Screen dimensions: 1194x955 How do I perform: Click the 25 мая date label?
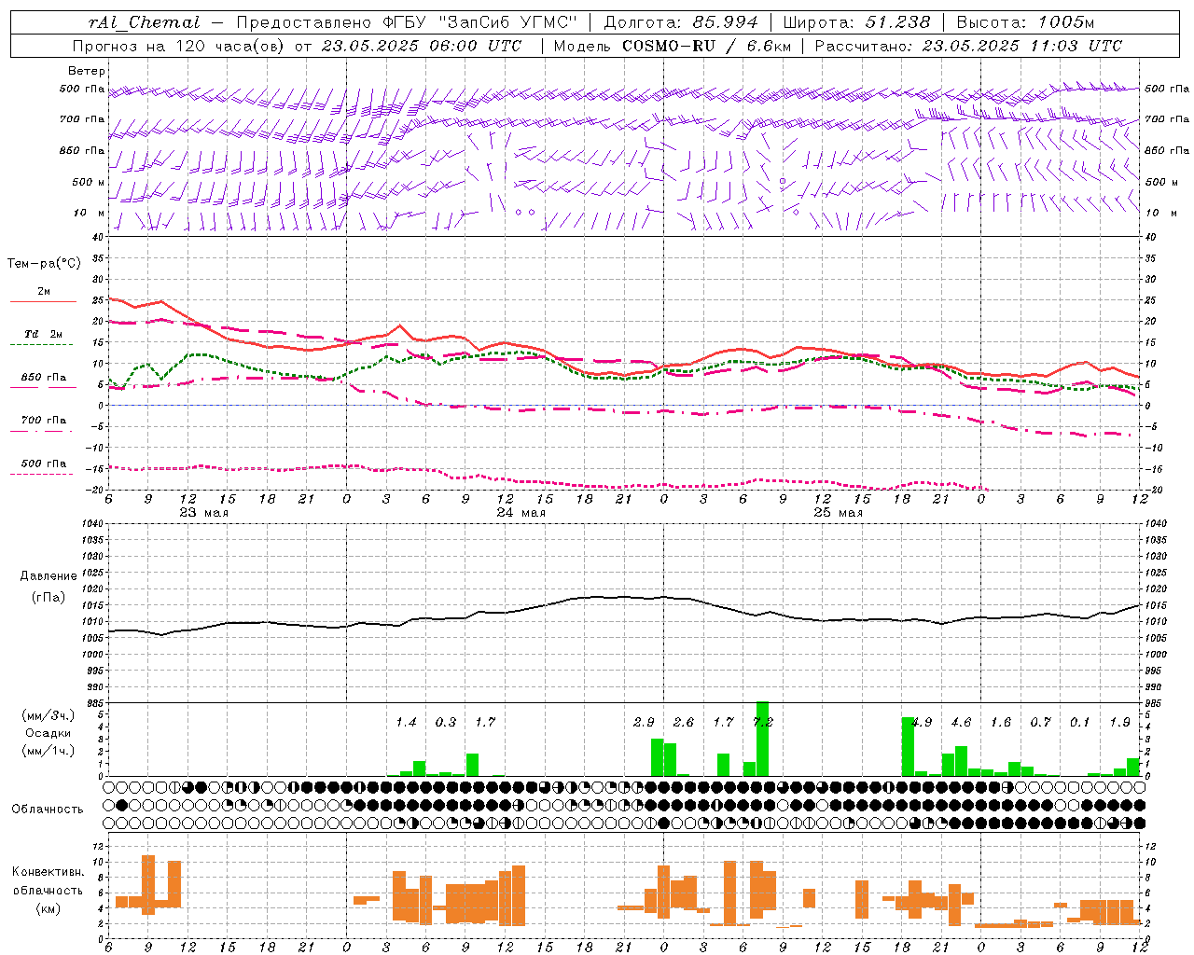pos(838,513)
